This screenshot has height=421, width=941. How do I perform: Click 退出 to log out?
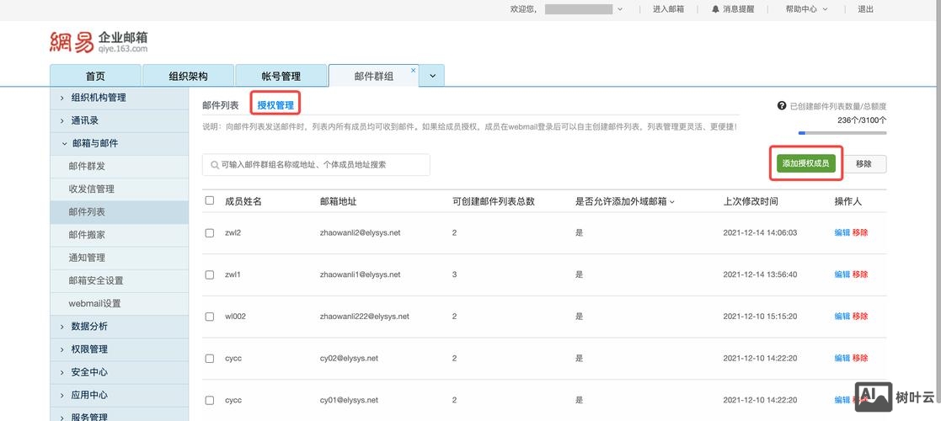pos(865,9)
